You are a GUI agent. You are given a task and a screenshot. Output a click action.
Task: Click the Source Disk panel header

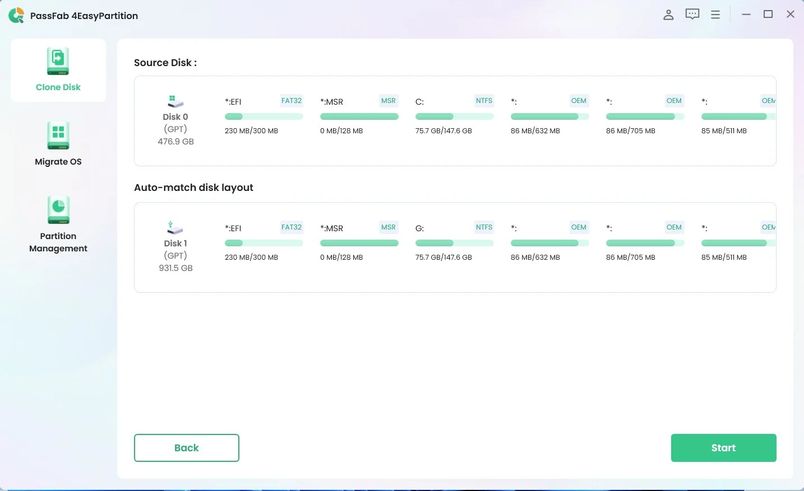165,63
